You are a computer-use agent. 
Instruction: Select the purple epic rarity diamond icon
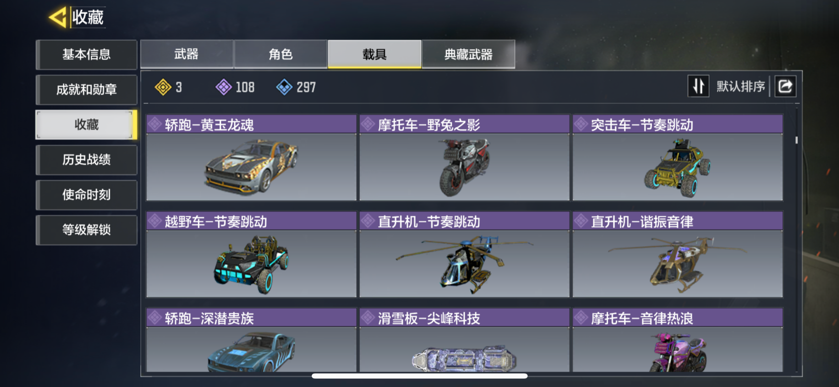(x=224, y=87)
